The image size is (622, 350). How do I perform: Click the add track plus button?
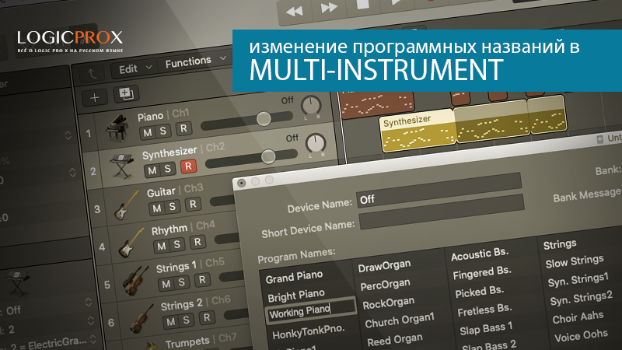(95, 98)
